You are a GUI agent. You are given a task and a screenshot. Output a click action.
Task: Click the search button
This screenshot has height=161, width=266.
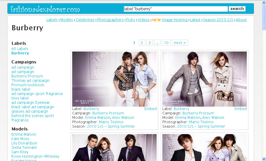point(237,9)
